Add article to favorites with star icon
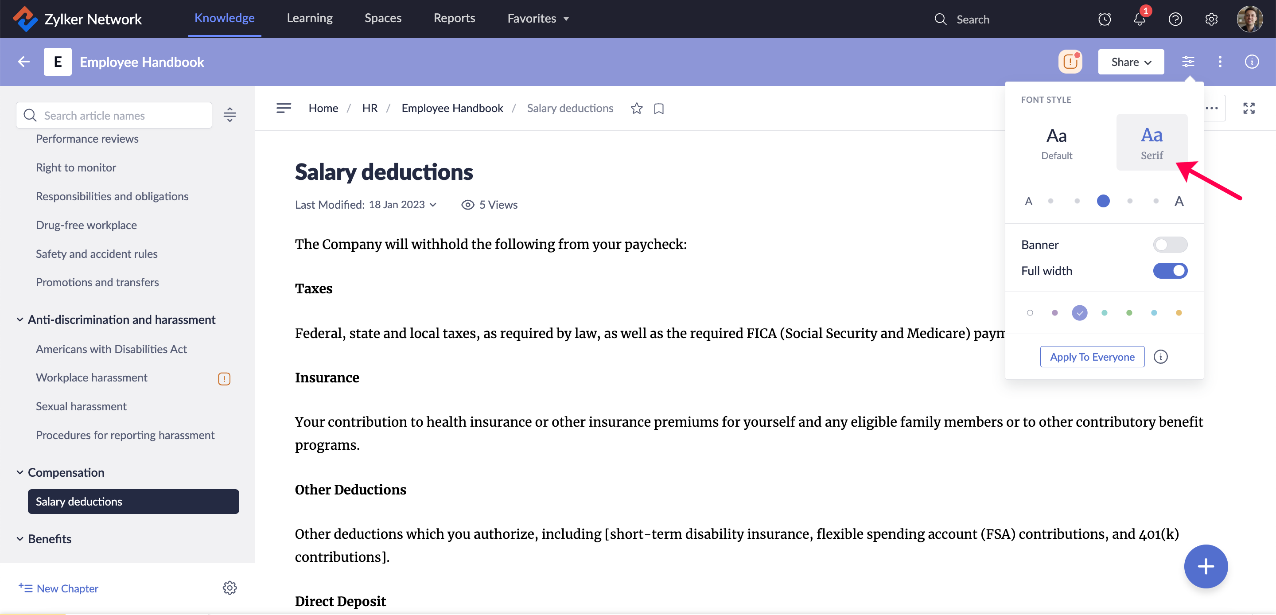 [637, 108]
